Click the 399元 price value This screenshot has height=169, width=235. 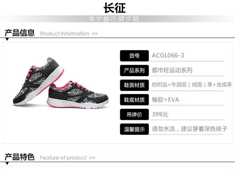(x=160, y=114)
